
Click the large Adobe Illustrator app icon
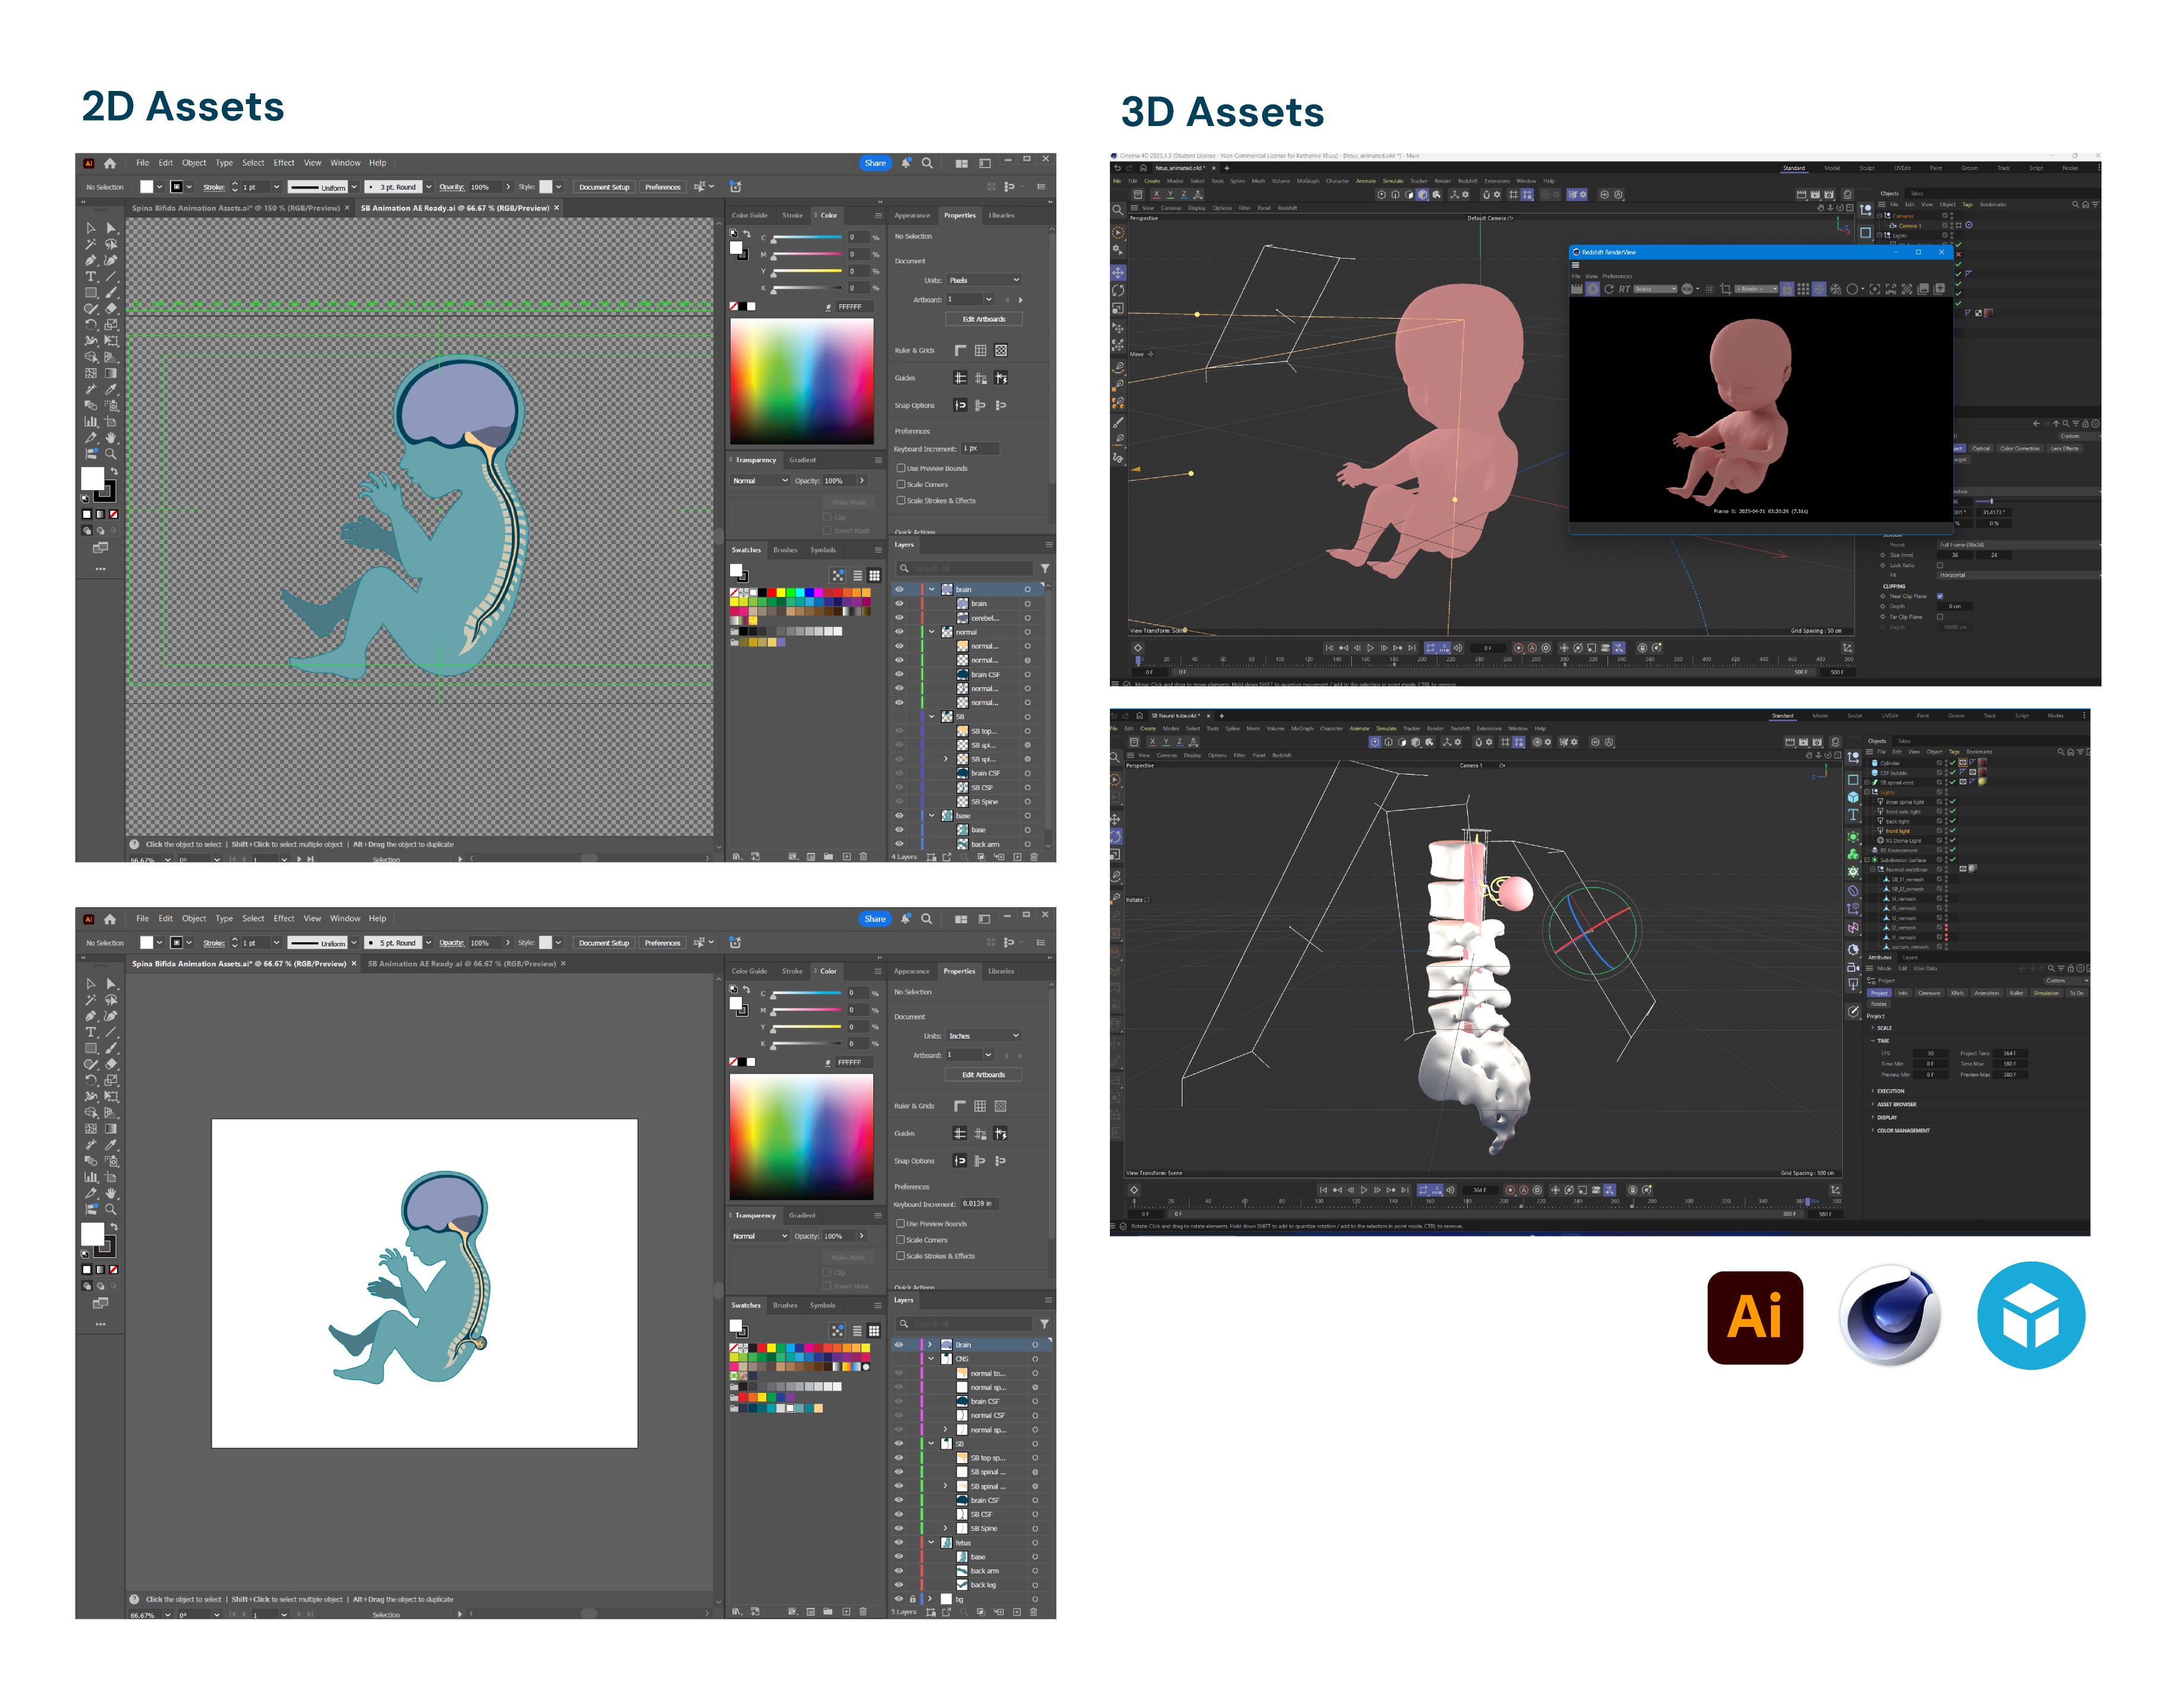coord(1755,1317)
